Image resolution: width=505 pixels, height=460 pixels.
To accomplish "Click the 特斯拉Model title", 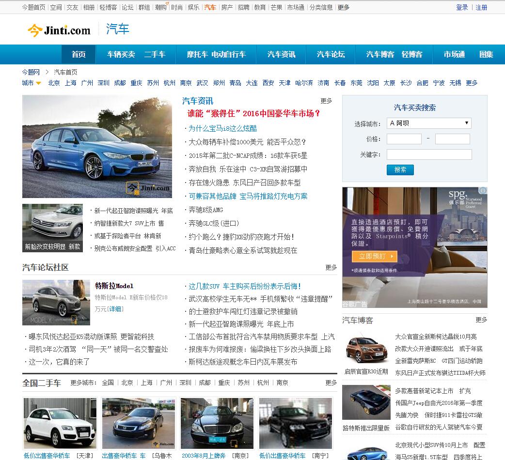I will tap(114, 286).
